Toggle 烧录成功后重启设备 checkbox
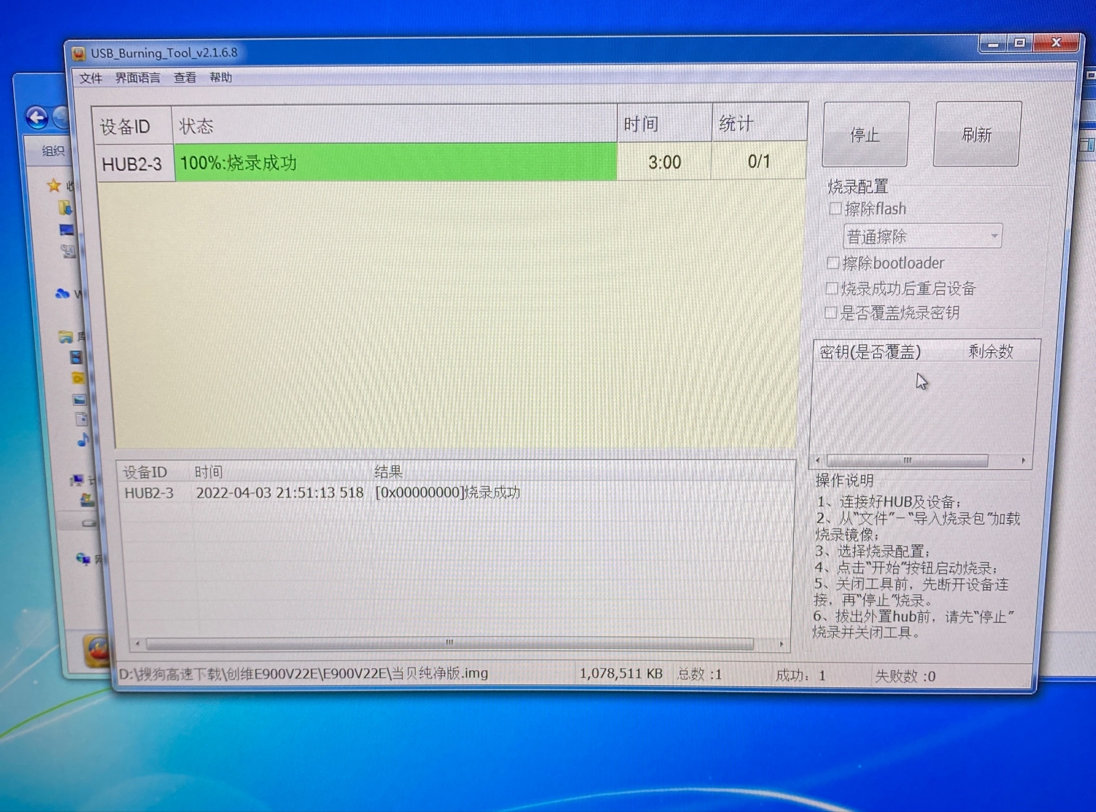Screen dimensions: 1096x812 pyautogui.click(x=832, y=288)
